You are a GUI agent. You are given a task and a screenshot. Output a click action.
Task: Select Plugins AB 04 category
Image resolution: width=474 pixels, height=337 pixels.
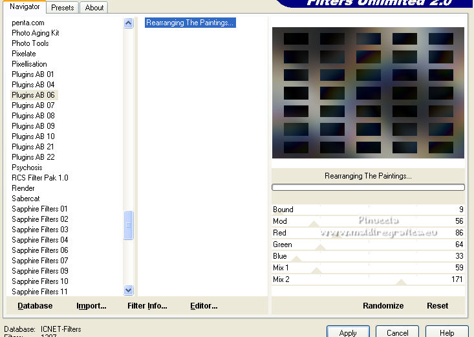33,85
